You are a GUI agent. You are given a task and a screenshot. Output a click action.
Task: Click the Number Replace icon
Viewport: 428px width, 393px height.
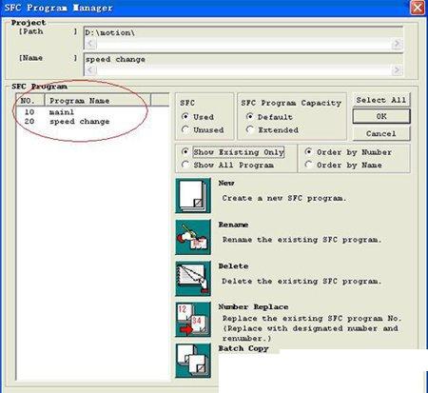(193, 320)
